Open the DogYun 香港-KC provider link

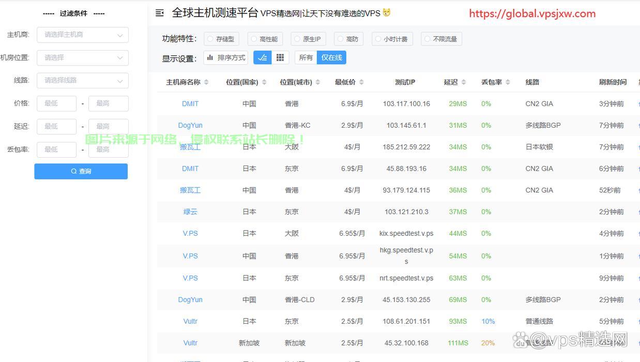click(190, 125)
